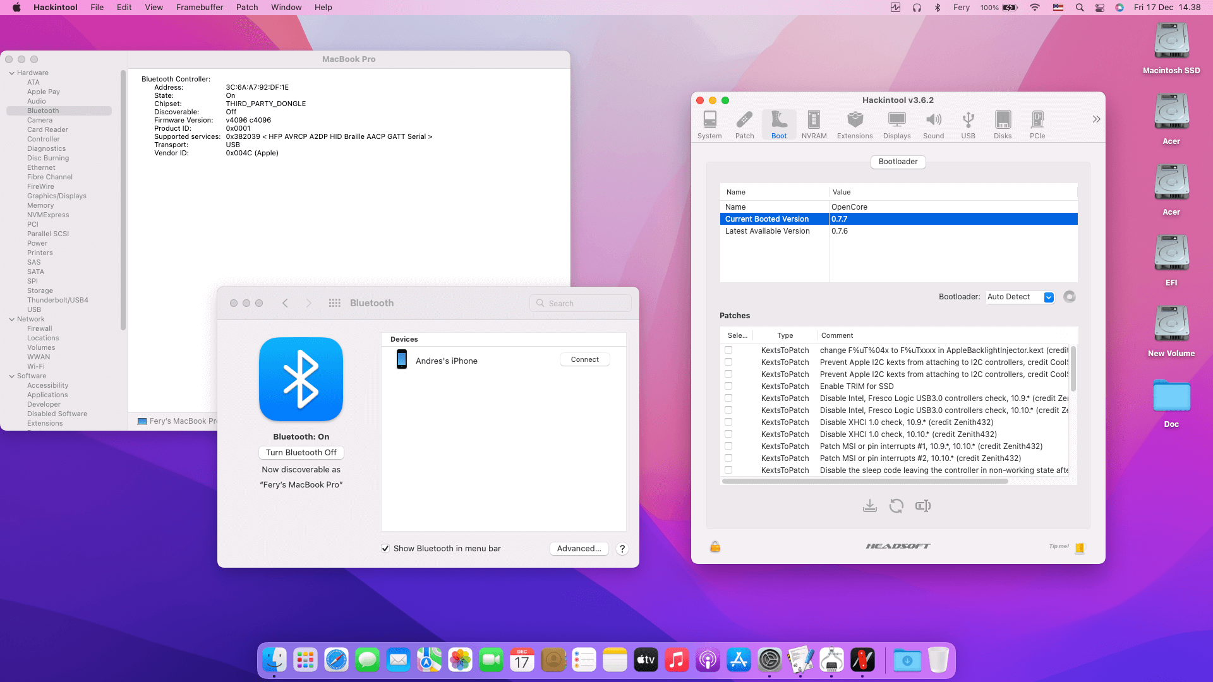Collapse the Software tree section
Screen dimensions: 1213x682
click(11, 376)
